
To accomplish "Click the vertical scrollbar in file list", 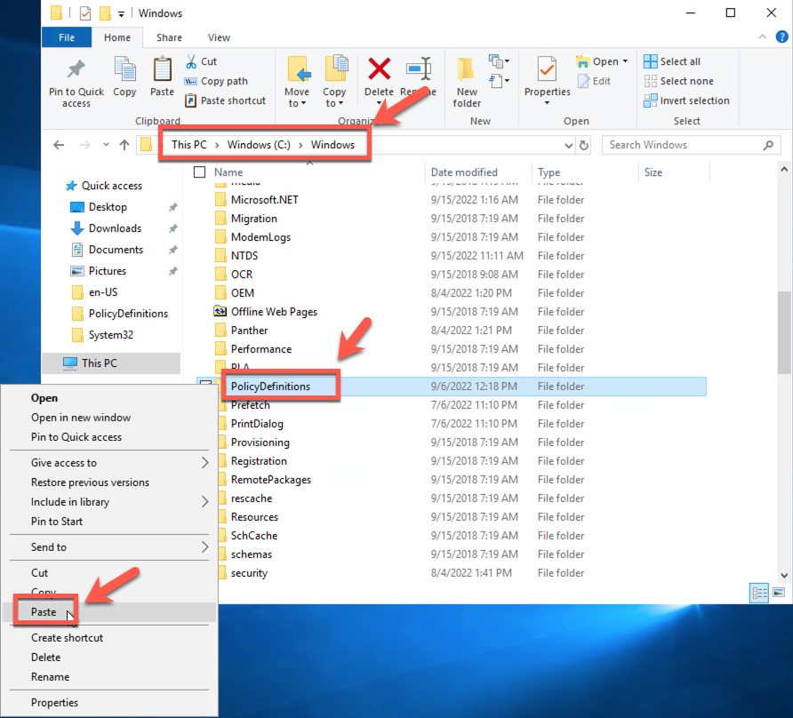I will pyautogui.click(x=784, y=333).
